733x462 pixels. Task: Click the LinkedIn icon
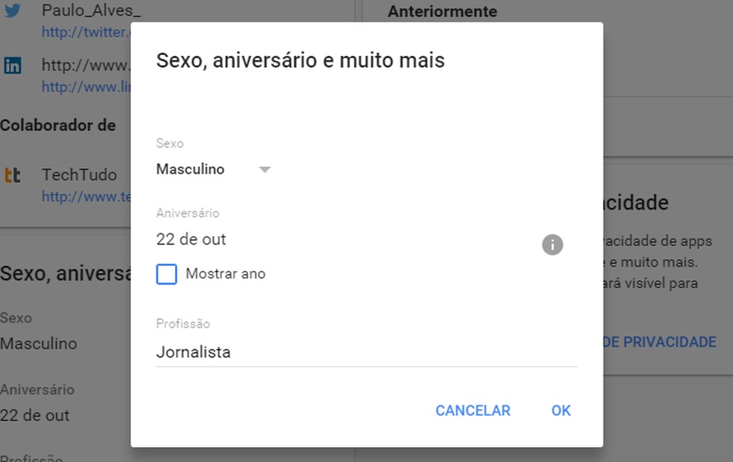(12, 66)
